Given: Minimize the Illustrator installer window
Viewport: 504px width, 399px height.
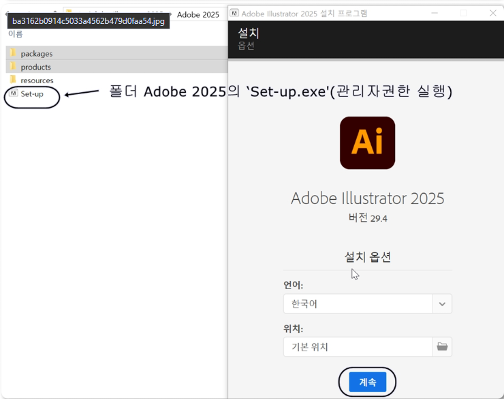Looking at the screenshot, I should [433, 13].
